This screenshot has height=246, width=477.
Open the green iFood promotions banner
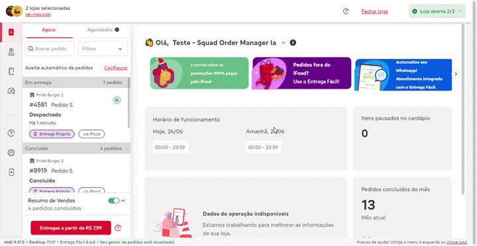click(199, 73)
